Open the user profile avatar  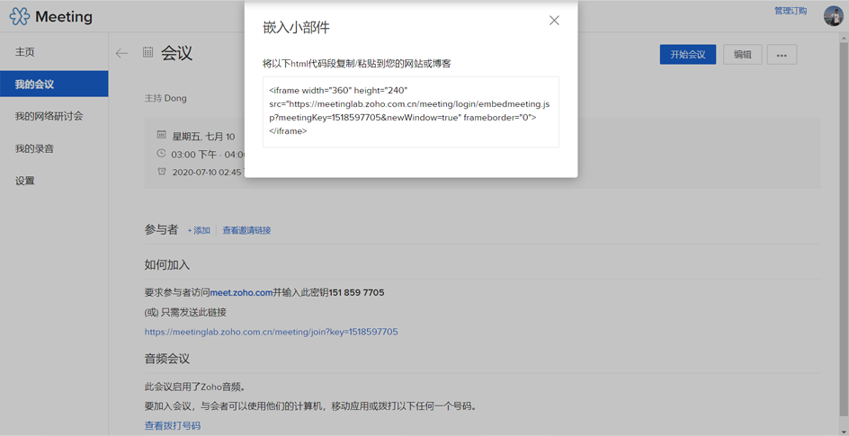(833, 15)
